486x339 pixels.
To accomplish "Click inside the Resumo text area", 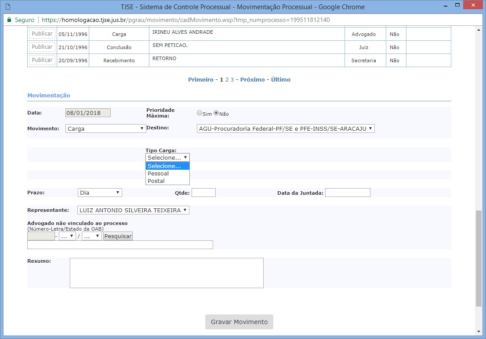I will pos(167,273).
